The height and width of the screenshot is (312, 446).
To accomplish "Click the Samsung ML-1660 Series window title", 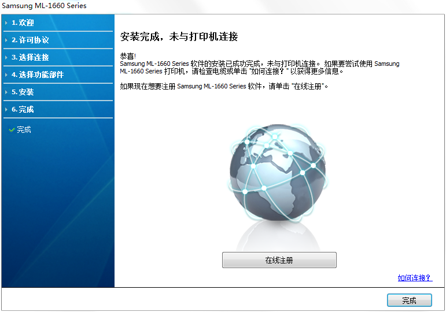I will 44,6.
